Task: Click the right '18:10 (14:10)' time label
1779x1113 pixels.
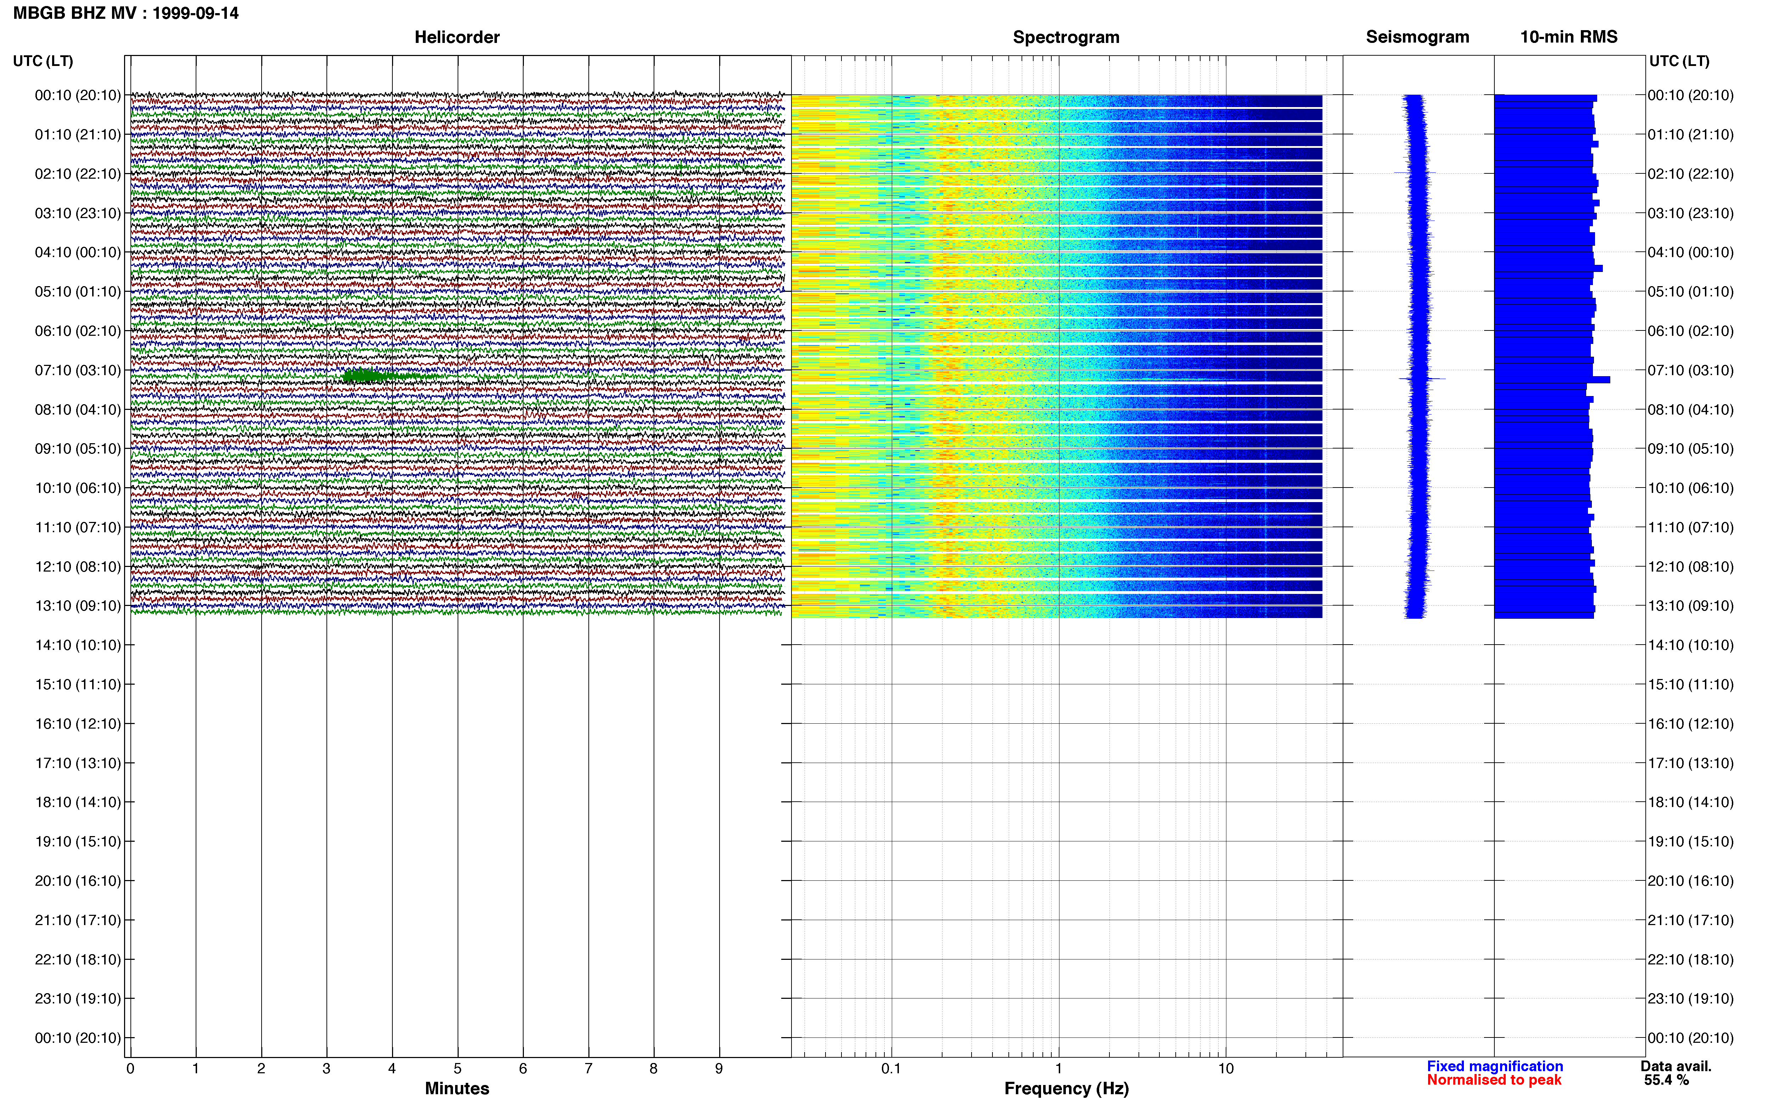Action: point(1691,802)
